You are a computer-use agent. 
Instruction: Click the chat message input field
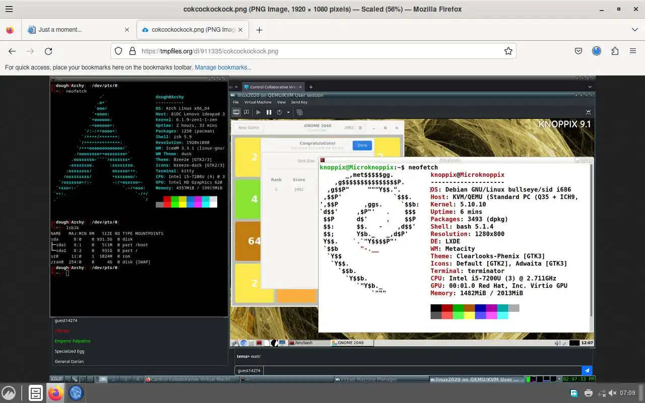[422, 370]
